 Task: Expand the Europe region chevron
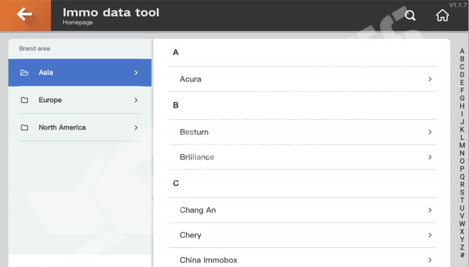[136, 100]
